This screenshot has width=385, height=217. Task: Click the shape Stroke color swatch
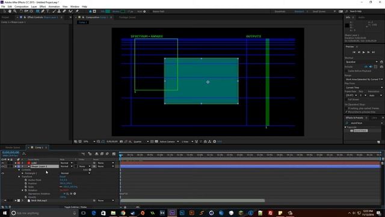(x=123, y=11)
